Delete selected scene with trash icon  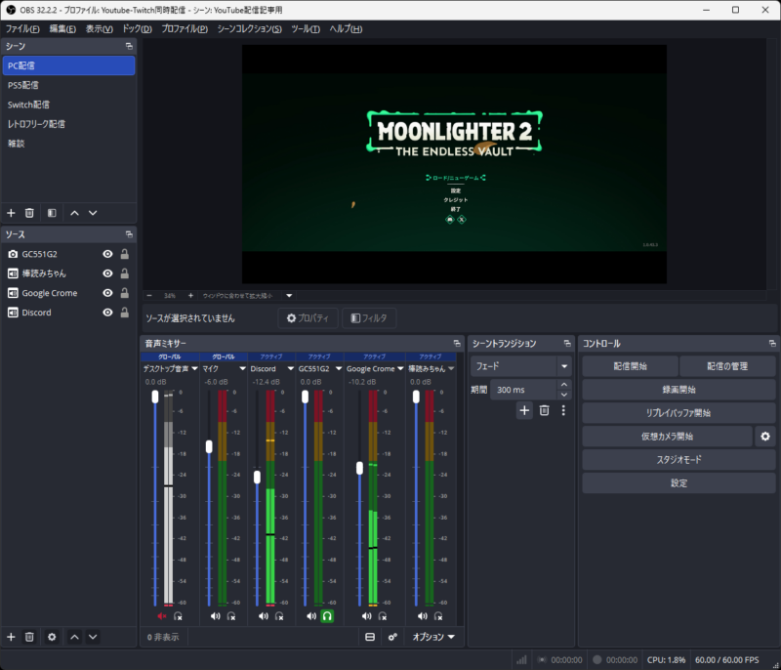click(29, 213)
